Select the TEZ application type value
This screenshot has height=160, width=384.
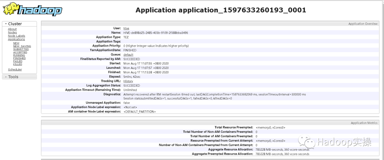point(126,37)
